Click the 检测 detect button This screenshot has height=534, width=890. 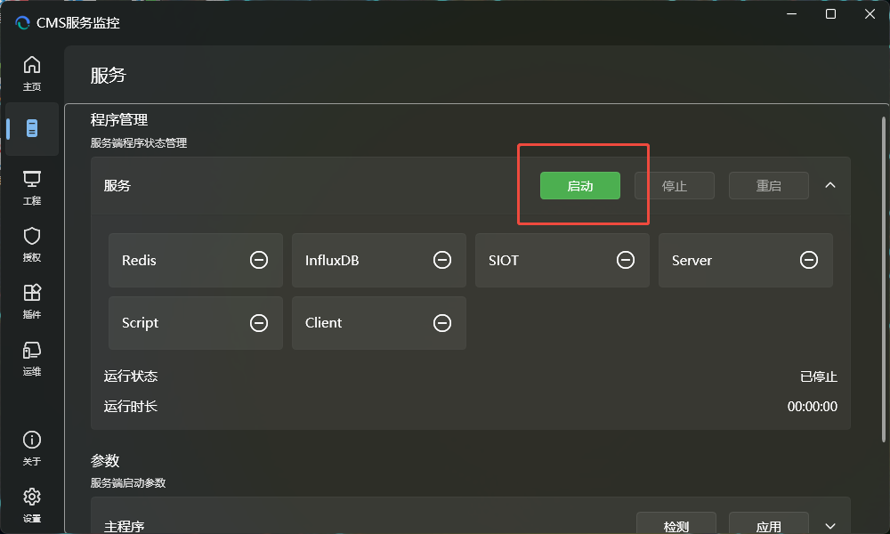click(676, 524)
